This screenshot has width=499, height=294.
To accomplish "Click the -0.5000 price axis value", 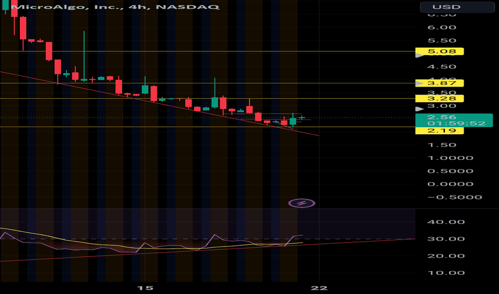I will [x=455, y=197].
